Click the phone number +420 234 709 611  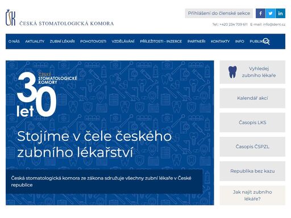pos(234,24)
